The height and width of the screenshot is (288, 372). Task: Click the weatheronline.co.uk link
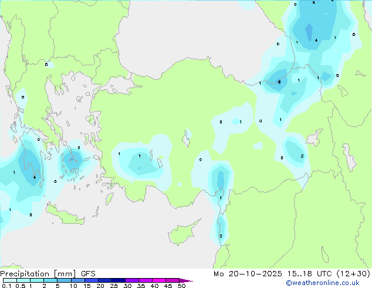322,283
